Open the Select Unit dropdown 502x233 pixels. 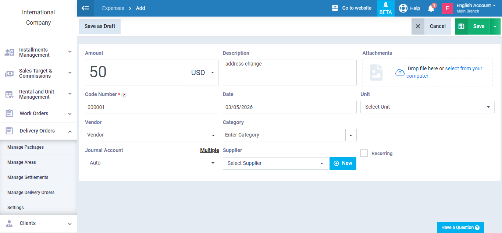[427, 107]
